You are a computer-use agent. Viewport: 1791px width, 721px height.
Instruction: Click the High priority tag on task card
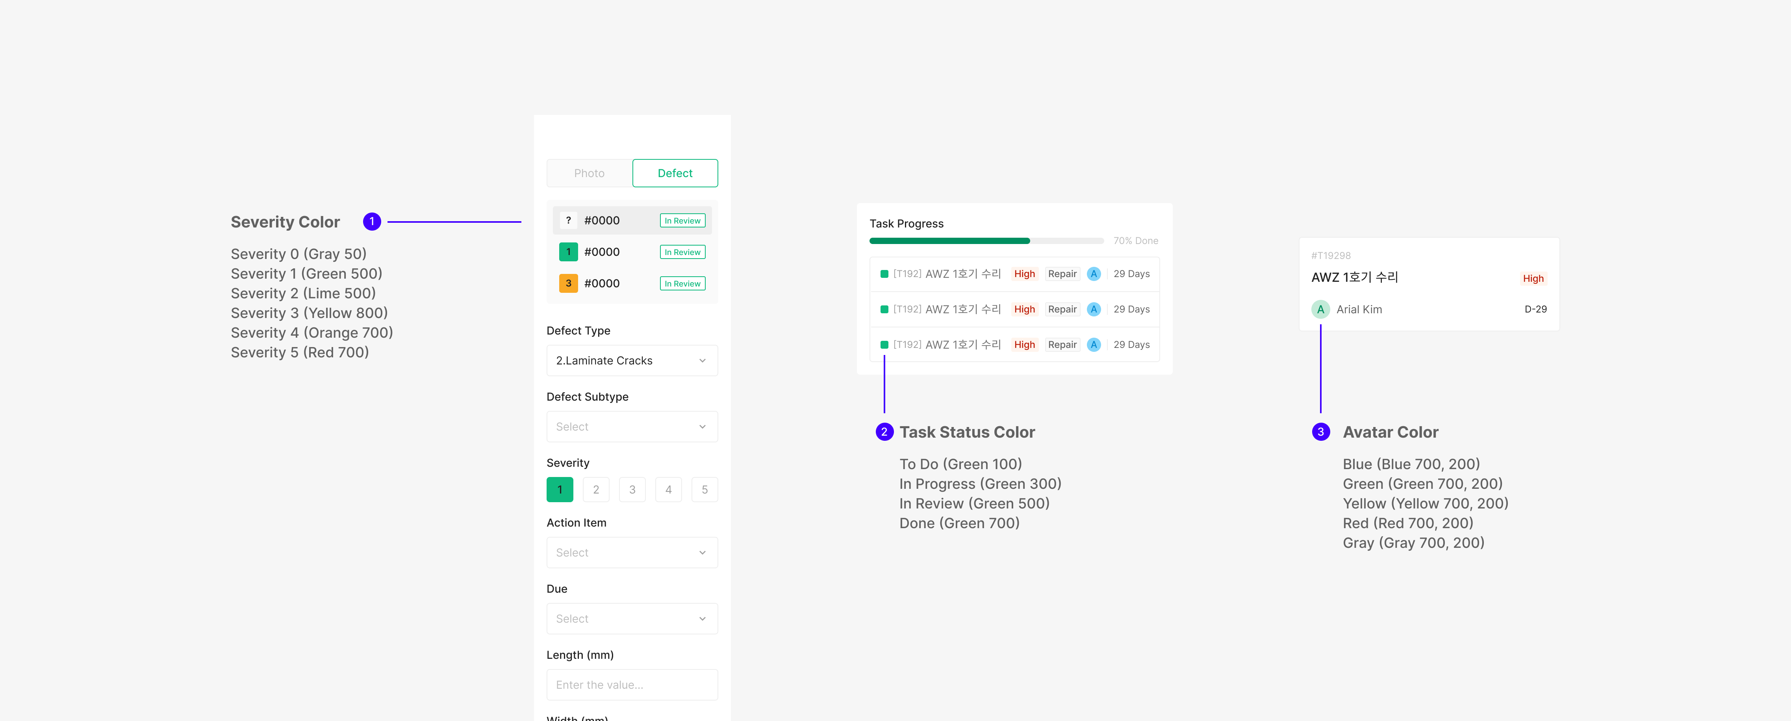(1532, 279)
